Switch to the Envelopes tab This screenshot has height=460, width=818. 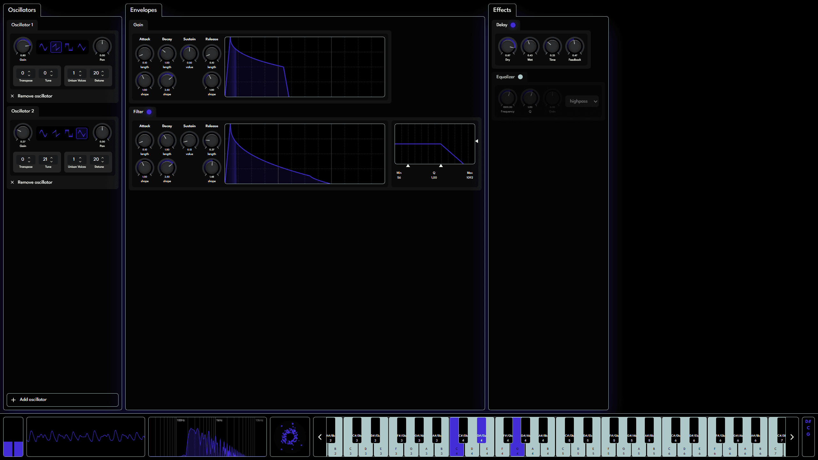(143, 10)
